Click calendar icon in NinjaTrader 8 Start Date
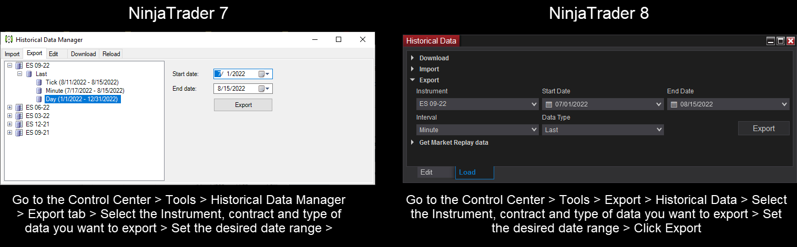797x247 pixels. pos(548,104)
